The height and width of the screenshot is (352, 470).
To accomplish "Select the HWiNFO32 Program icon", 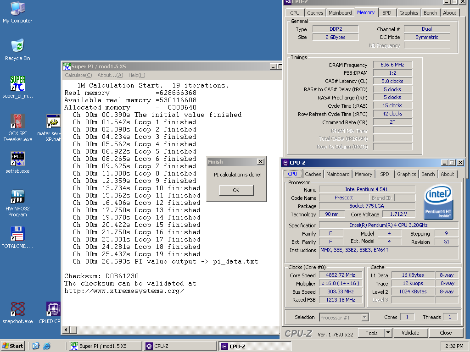I will click(17, 203).
